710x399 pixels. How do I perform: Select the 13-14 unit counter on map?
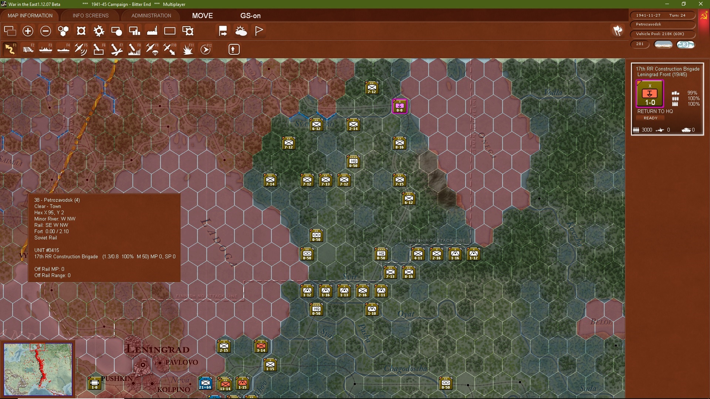coord(225,384)
